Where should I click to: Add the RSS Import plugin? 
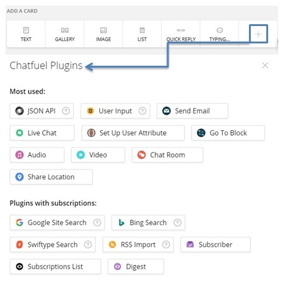[138, 245]
